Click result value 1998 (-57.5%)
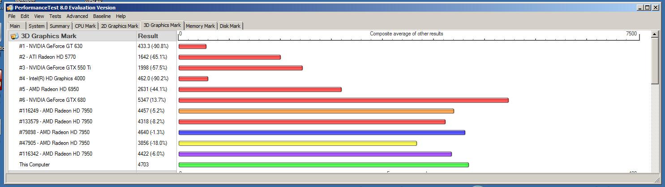This screenshot has height=187, width=665. pos(152,68)
